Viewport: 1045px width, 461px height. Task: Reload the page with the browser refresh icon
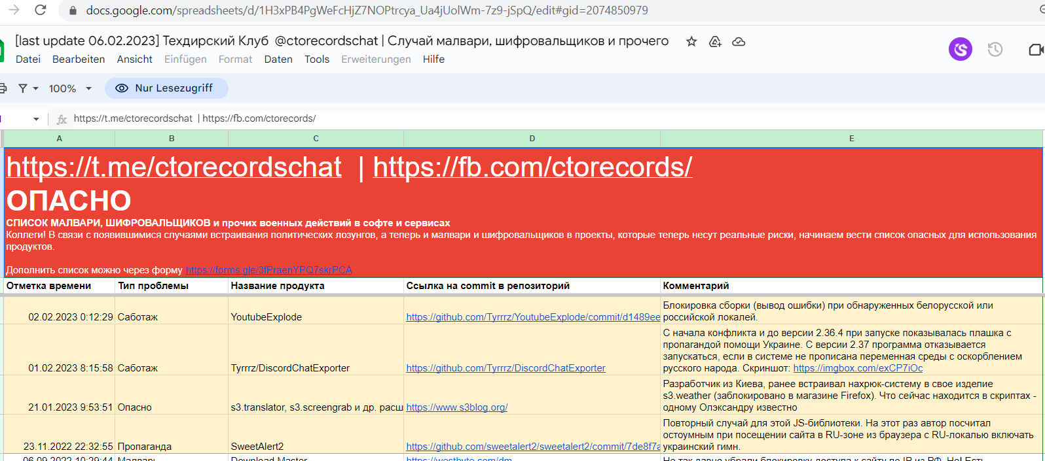point(41,10)
